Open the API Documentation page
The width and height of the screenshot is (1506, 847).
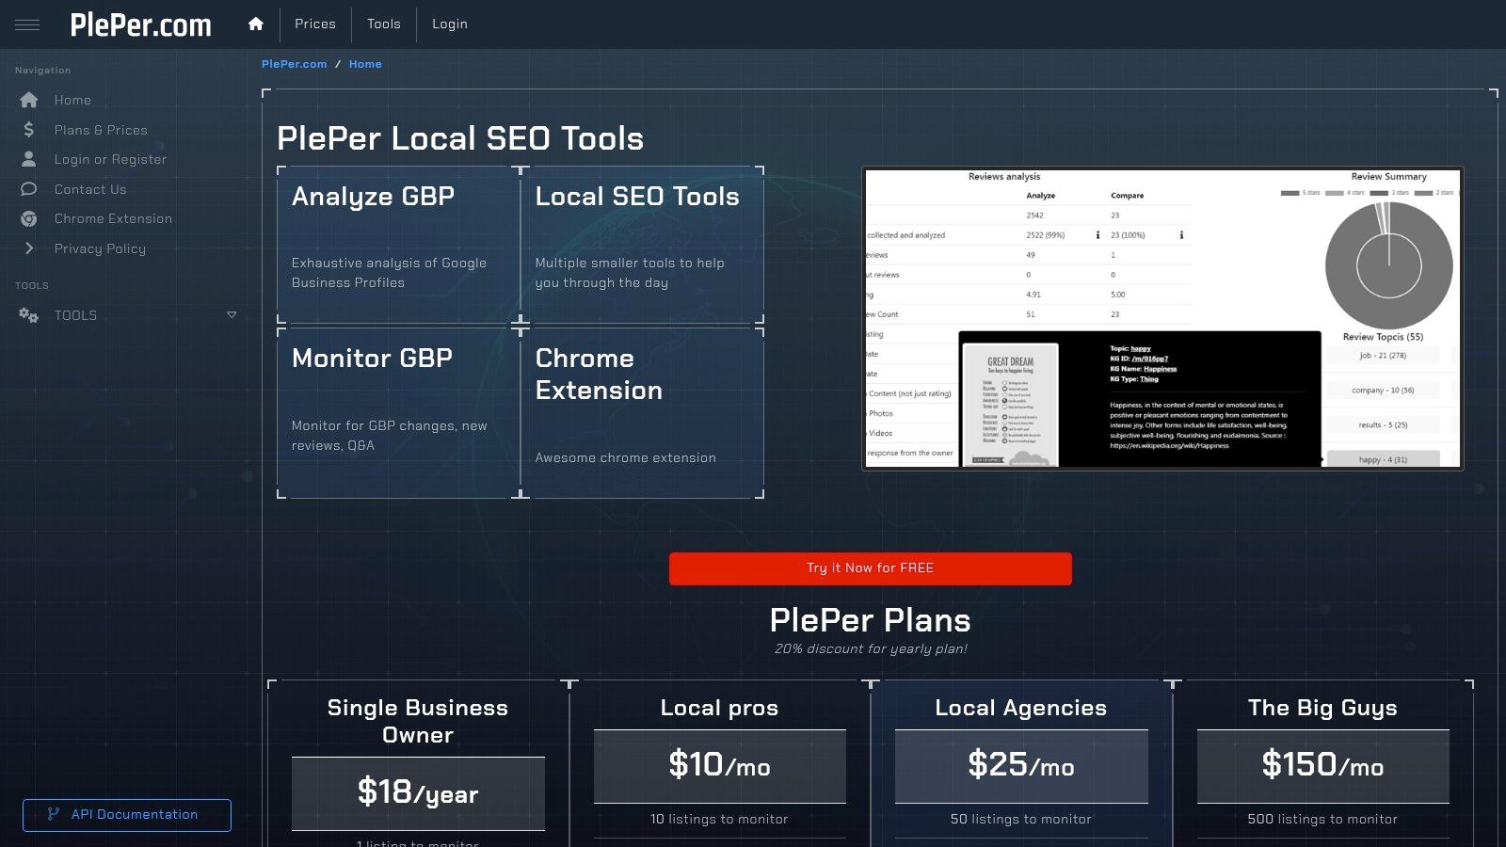click(126, 815)
